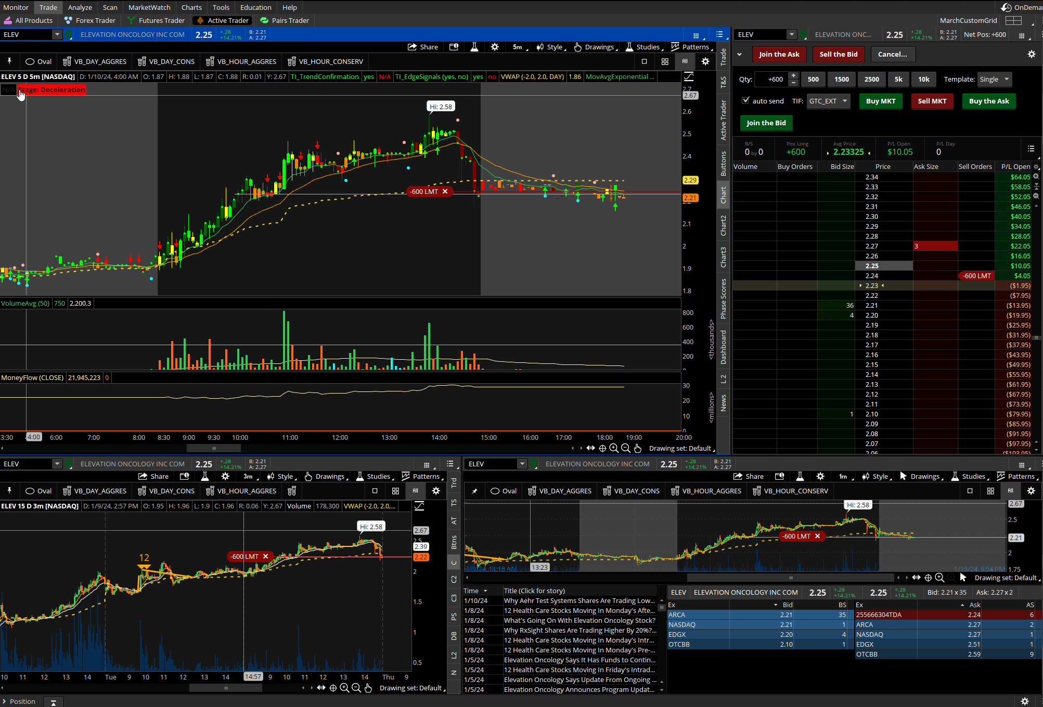1043x707 pixels.
Task: Click the Join the Bid button
Action: coord(766,123)
